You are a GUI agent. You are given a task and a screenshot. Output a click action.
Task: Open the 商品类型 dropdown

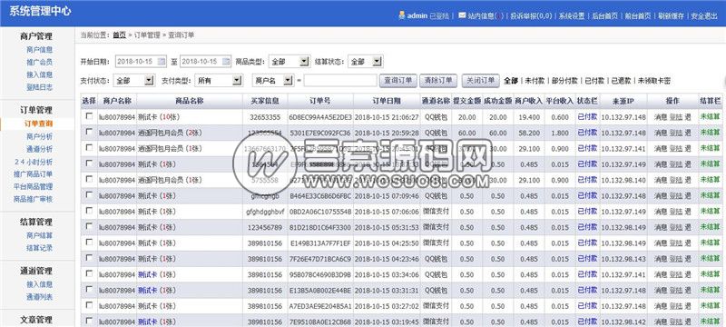point(289,61)
